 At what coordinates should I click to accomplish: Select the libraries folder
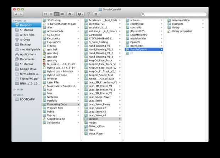[103, 119]
